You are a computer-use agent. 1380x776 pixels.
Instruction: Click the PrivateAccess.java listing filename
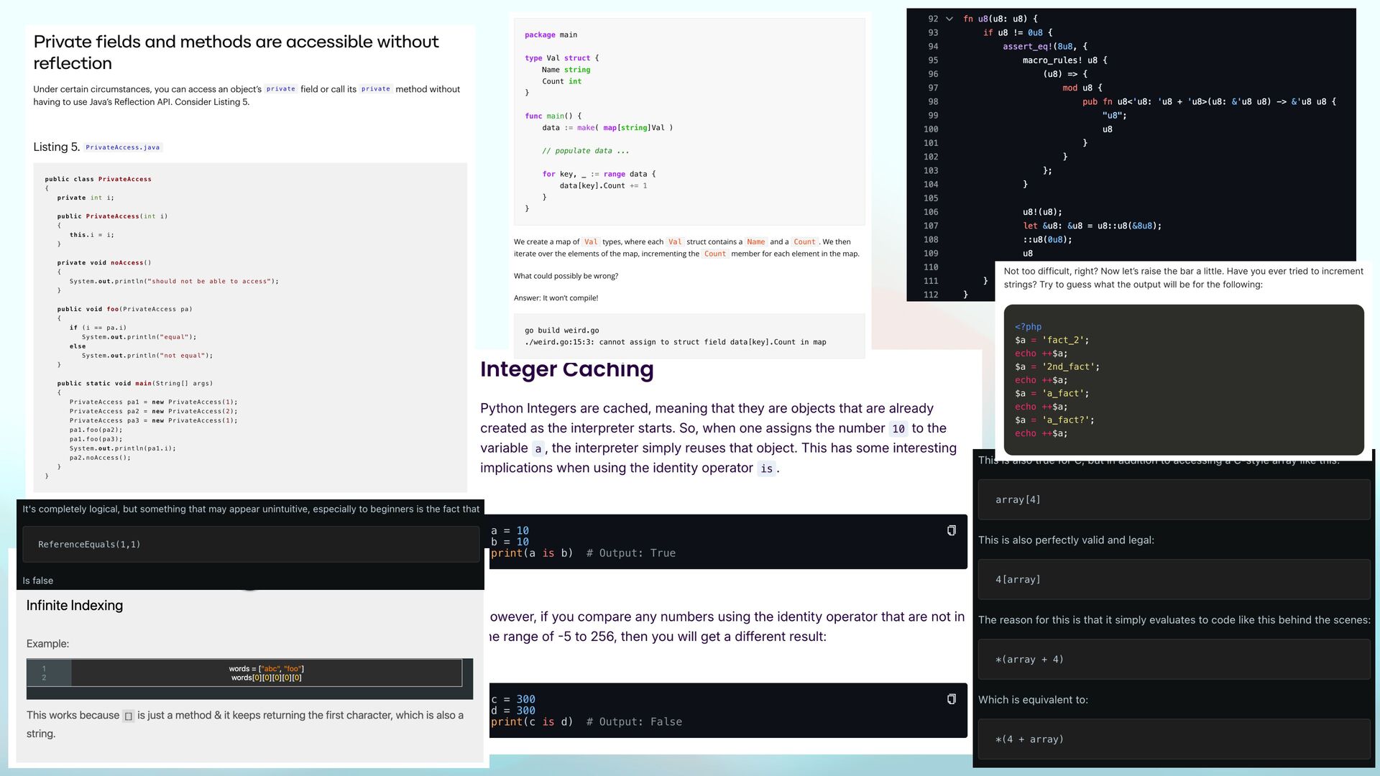coord(122,147)
